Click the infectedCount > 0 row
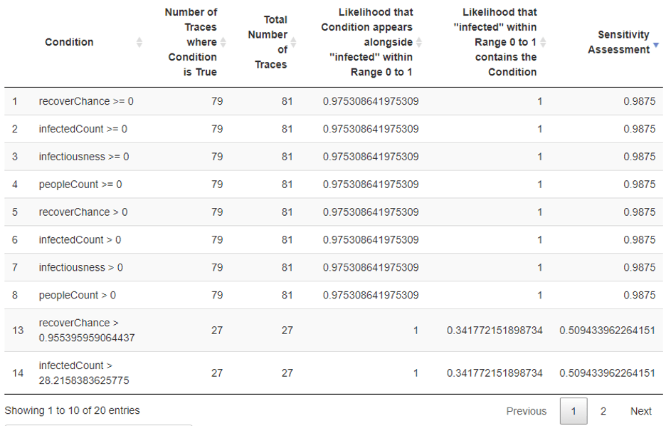666x426 pixels. coord(80,240)
